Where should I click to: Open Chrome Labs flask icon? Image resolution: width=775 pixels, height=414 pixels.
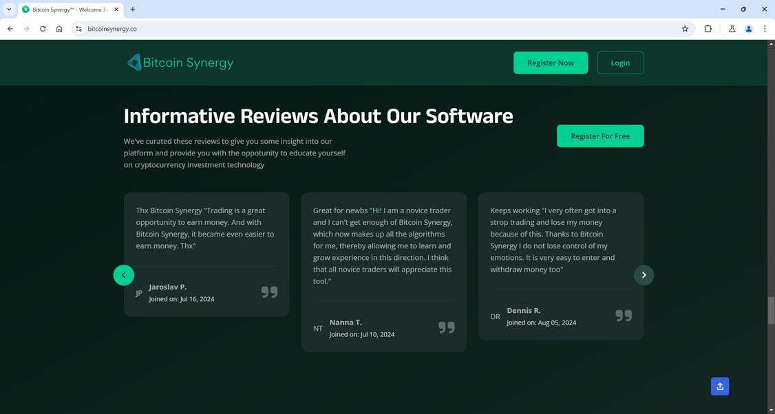(x=732, y=29)
